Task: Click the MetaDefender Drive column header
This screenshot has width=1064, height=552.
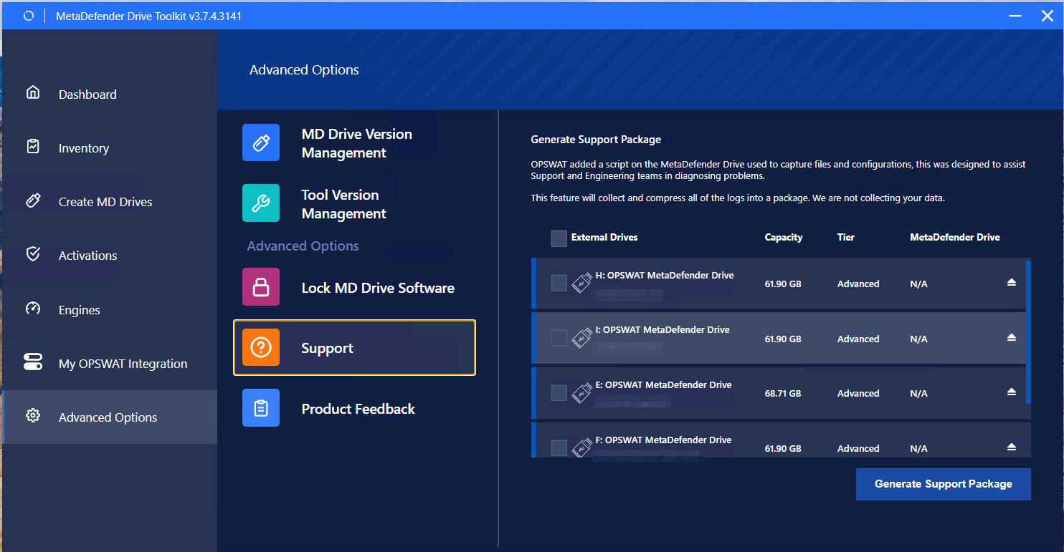Action: pos(955,237)
